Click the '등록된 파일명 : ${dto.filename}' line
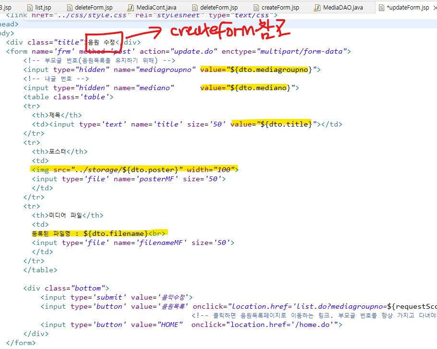437x349 pixels. (x=99, y=233)
